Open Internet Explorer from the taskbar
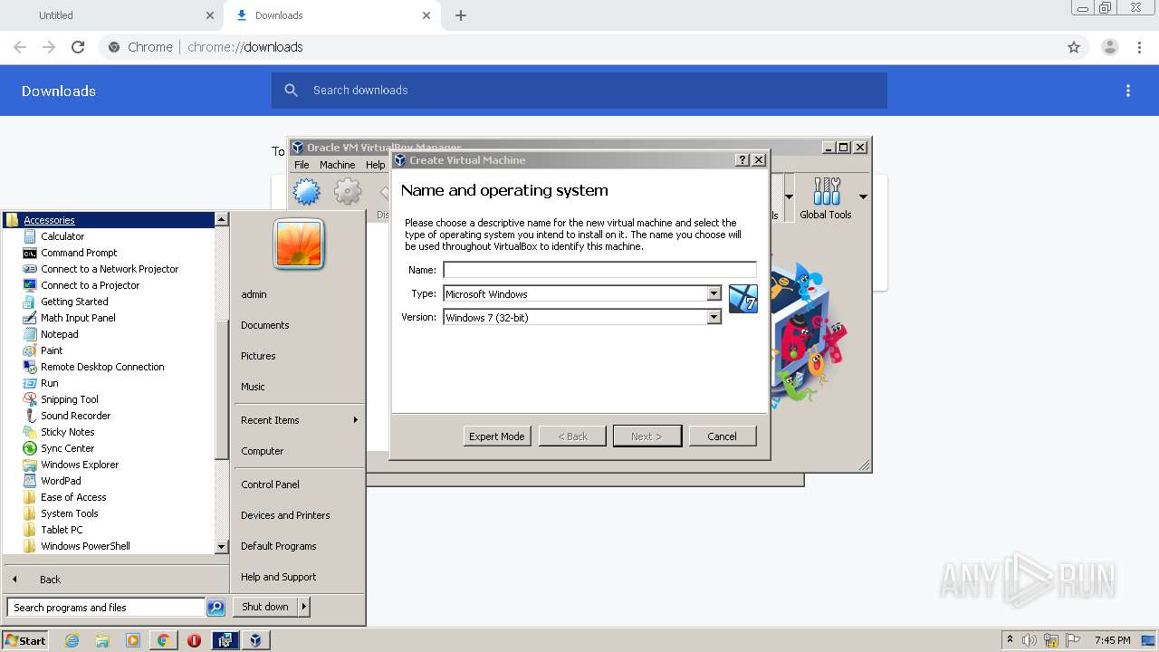Image resolution: width=1159 pixels, height=652 pixels. (72, 640)
